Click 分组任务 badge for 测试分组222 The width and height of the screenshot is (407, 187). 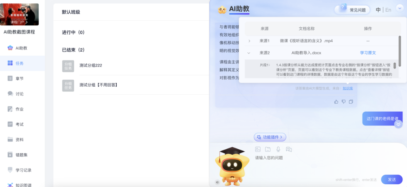[68, 66]
